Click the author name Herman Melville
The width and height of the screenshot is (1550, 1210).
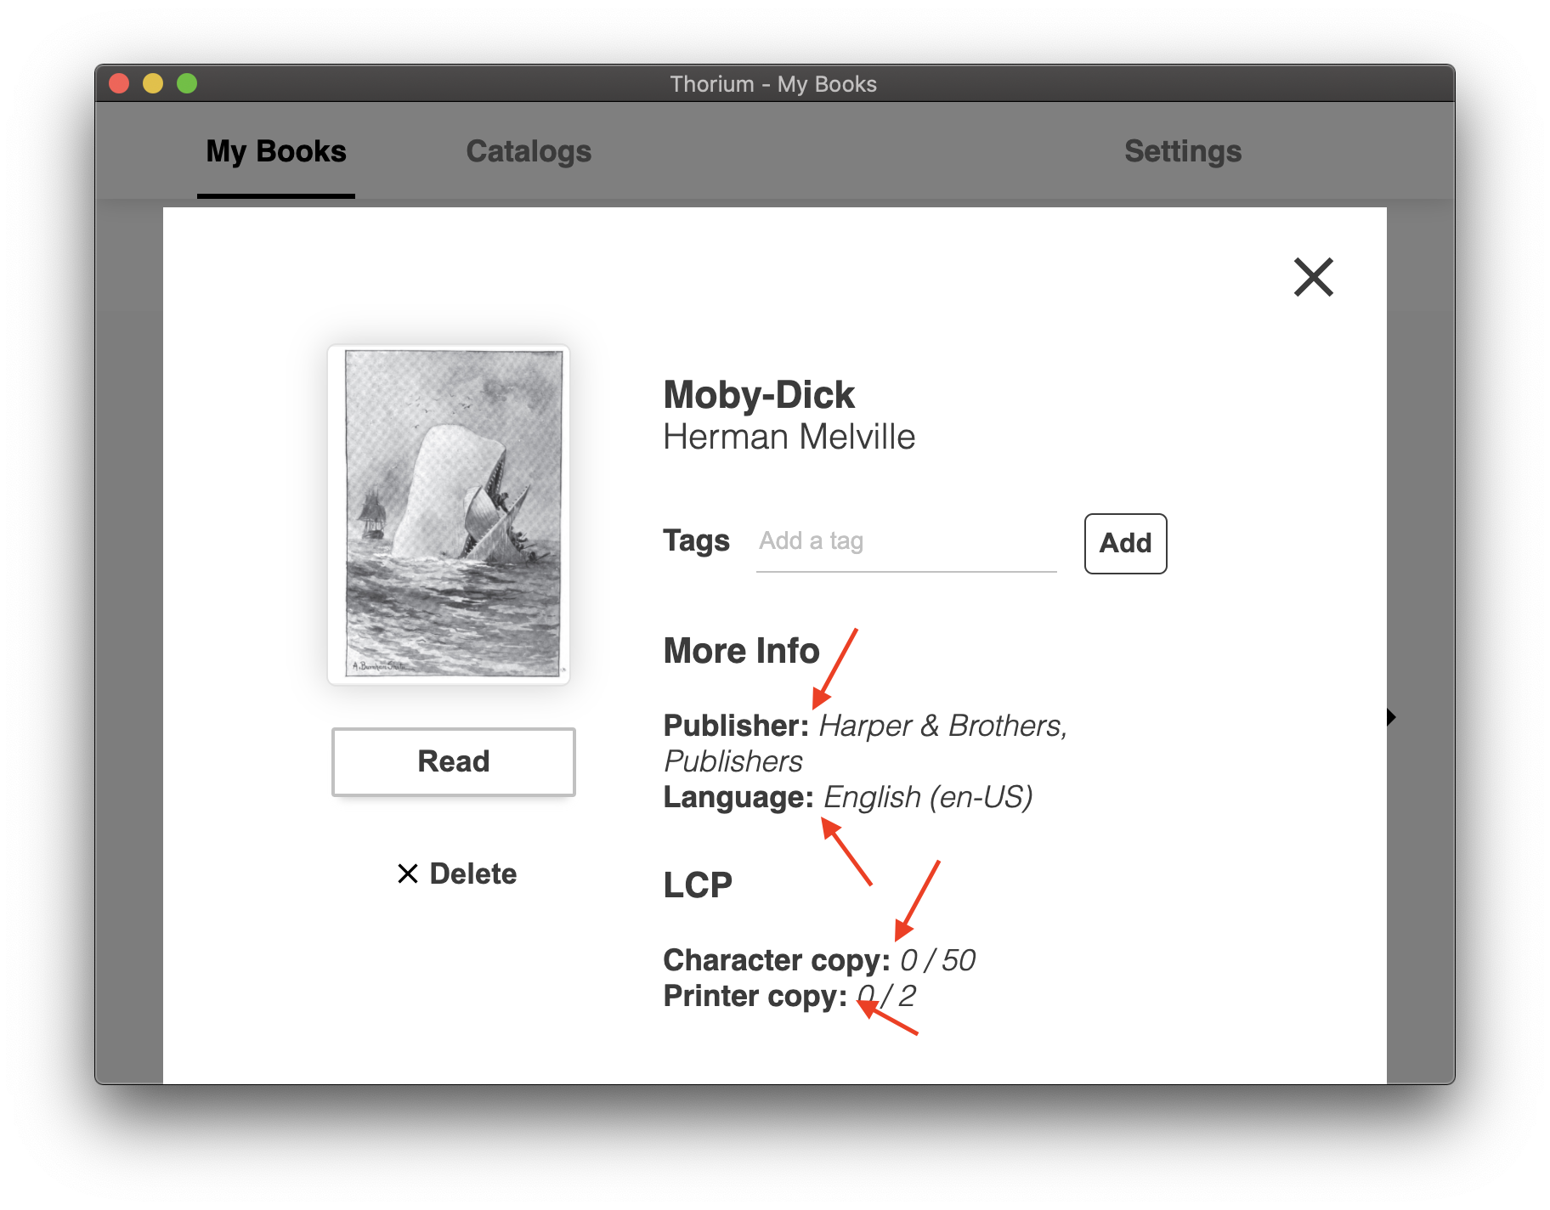789,438
